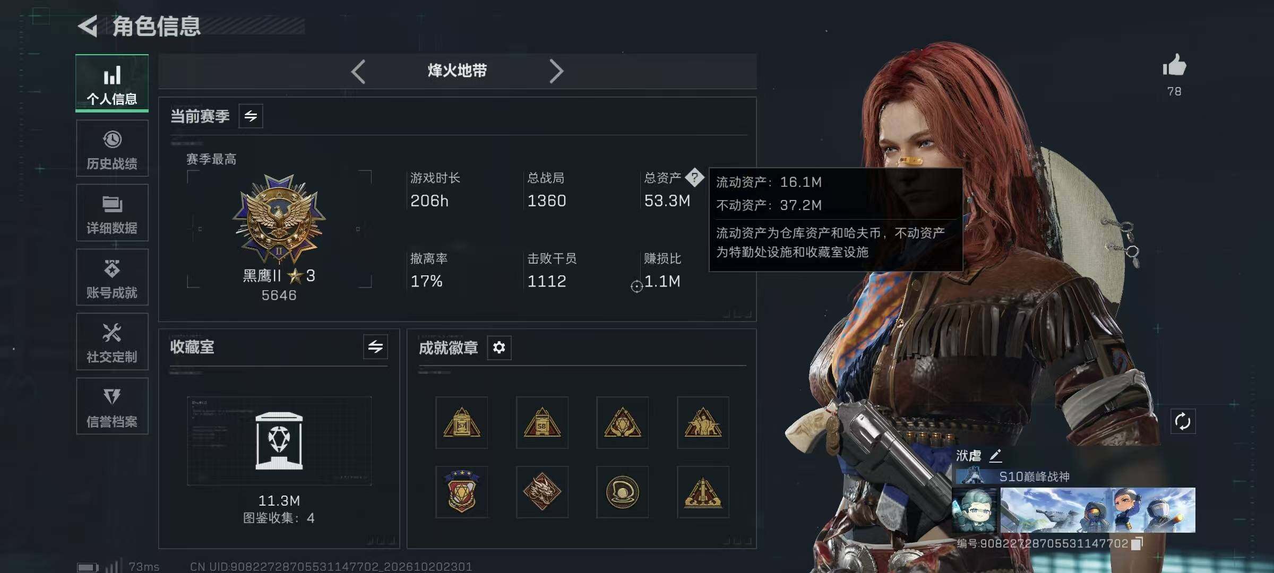This screenshot has width=1274, height=573.
Task: Toggle 收藏室 swap button
Action: pyautogui.click(x=375, y=347)
